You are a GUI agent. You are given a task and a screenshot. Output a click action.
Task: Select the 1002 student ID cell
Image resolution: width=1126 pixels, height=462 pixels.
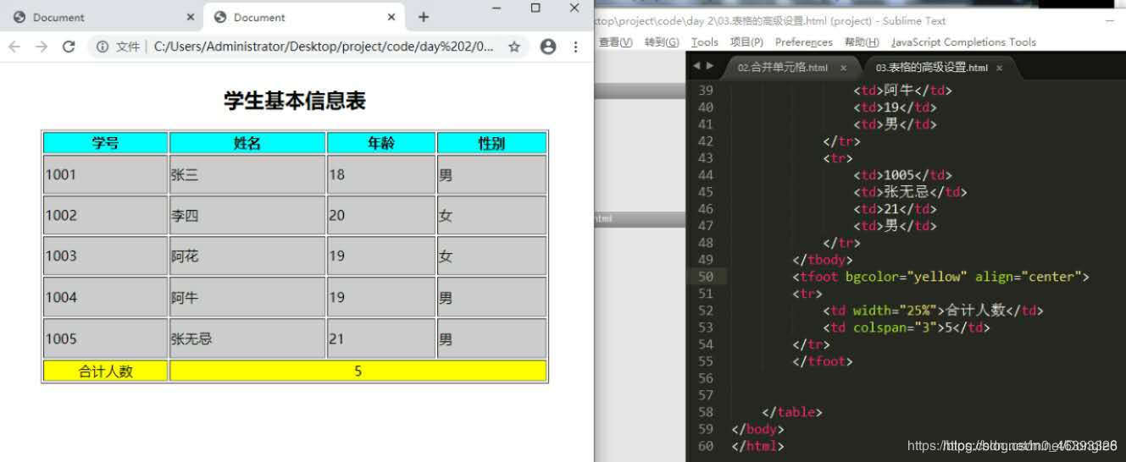pyautogui.click(x=105, y=215)
